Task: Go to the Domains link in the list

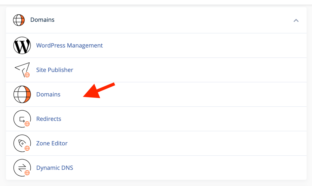Action: (48, 94)
